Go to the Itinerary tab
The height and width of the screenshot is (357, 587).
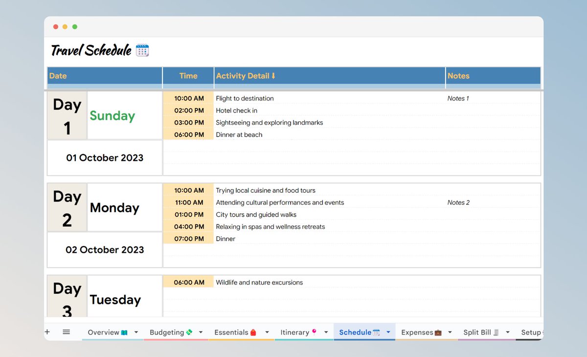coord(298,332)
